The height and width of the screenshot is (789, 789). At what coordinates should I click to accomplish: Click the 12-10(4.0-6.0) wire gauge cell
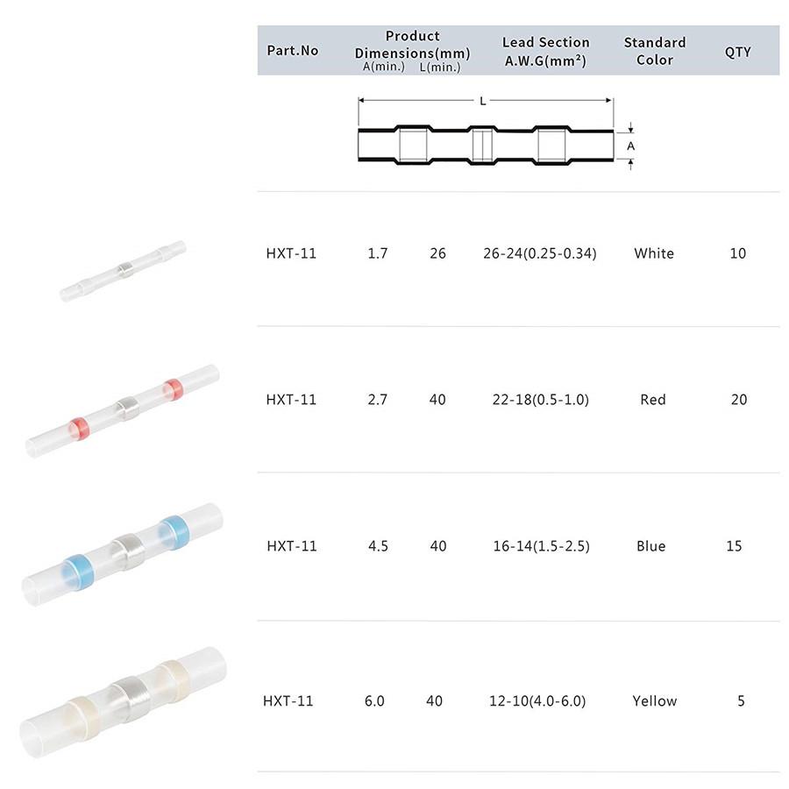pyautogui.click(x=537, y=701)
